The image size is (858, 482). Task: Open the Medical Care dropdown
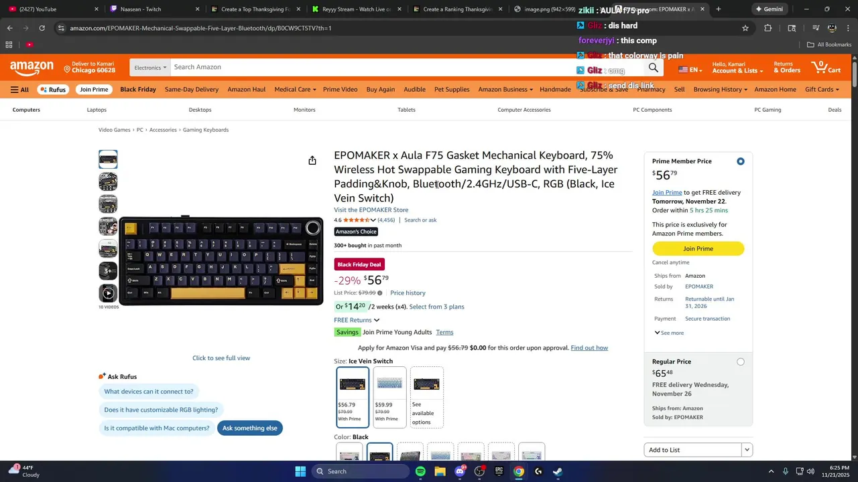point(294,90)
